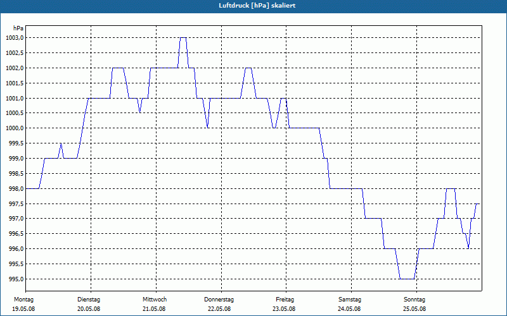This screenshot has height=316, width=507.
Task: Click the 995,5 axis value
Action: click(16, 264)
